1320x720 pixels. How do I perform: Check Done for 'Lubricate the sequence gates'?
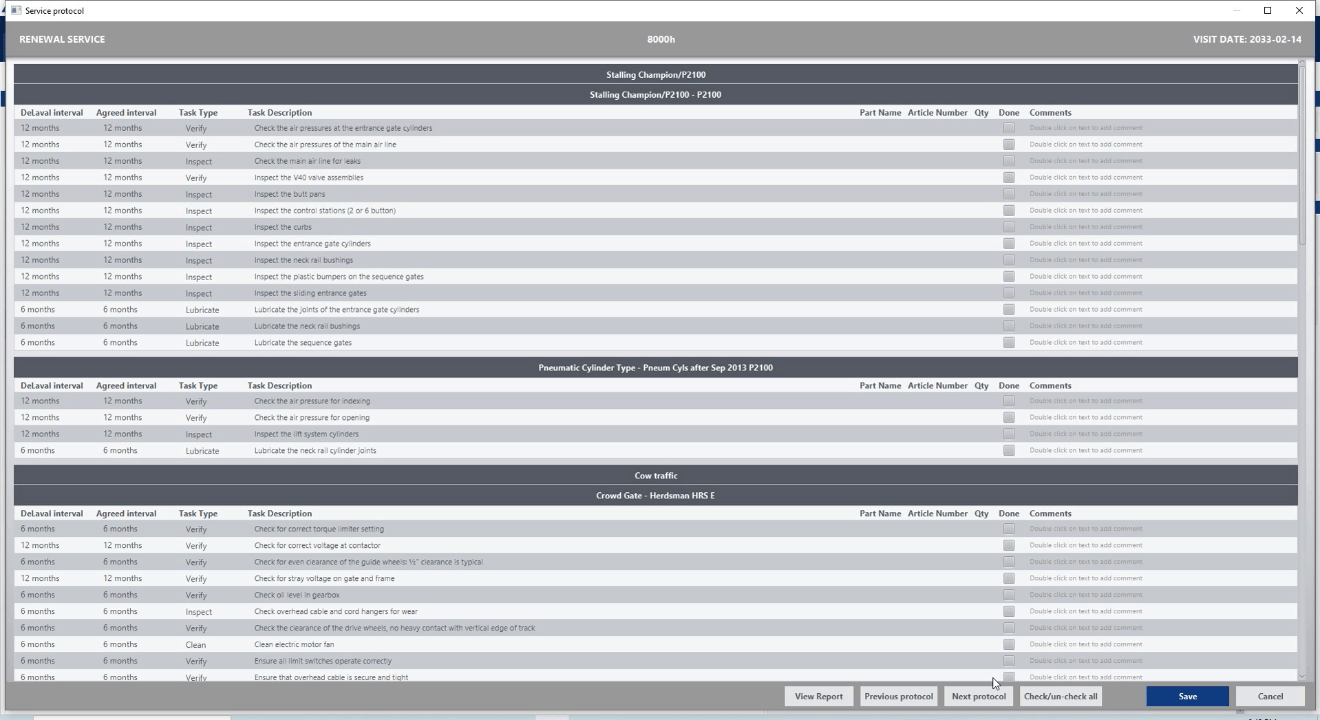[1009, 343]
